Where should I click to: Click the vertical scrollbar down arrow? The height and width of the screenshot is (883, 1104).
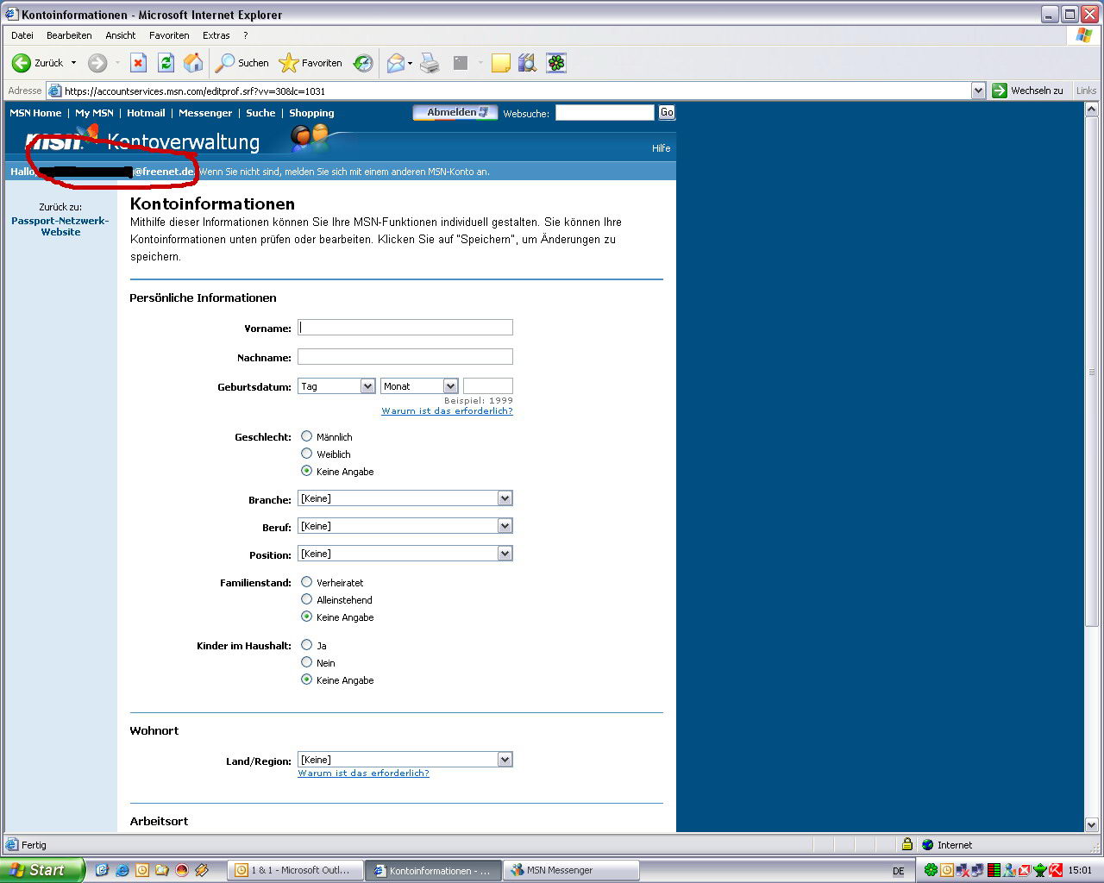click(1091, 824)
